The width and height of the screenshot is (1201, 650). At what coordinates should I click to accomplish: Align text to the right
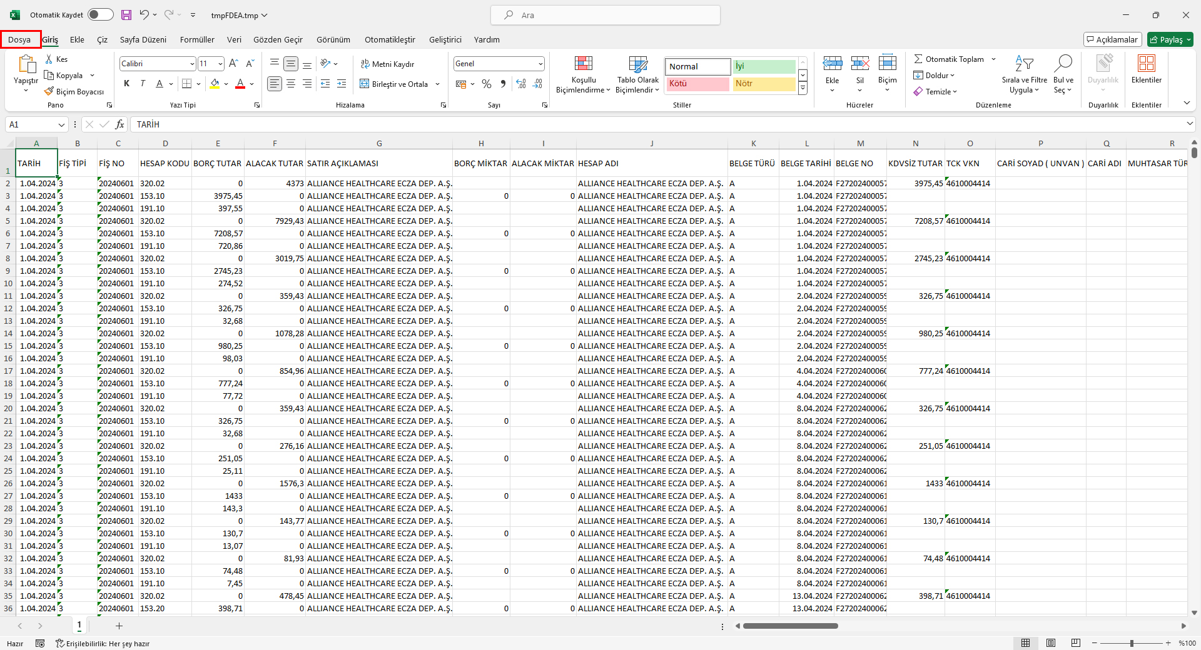[307, 84]
